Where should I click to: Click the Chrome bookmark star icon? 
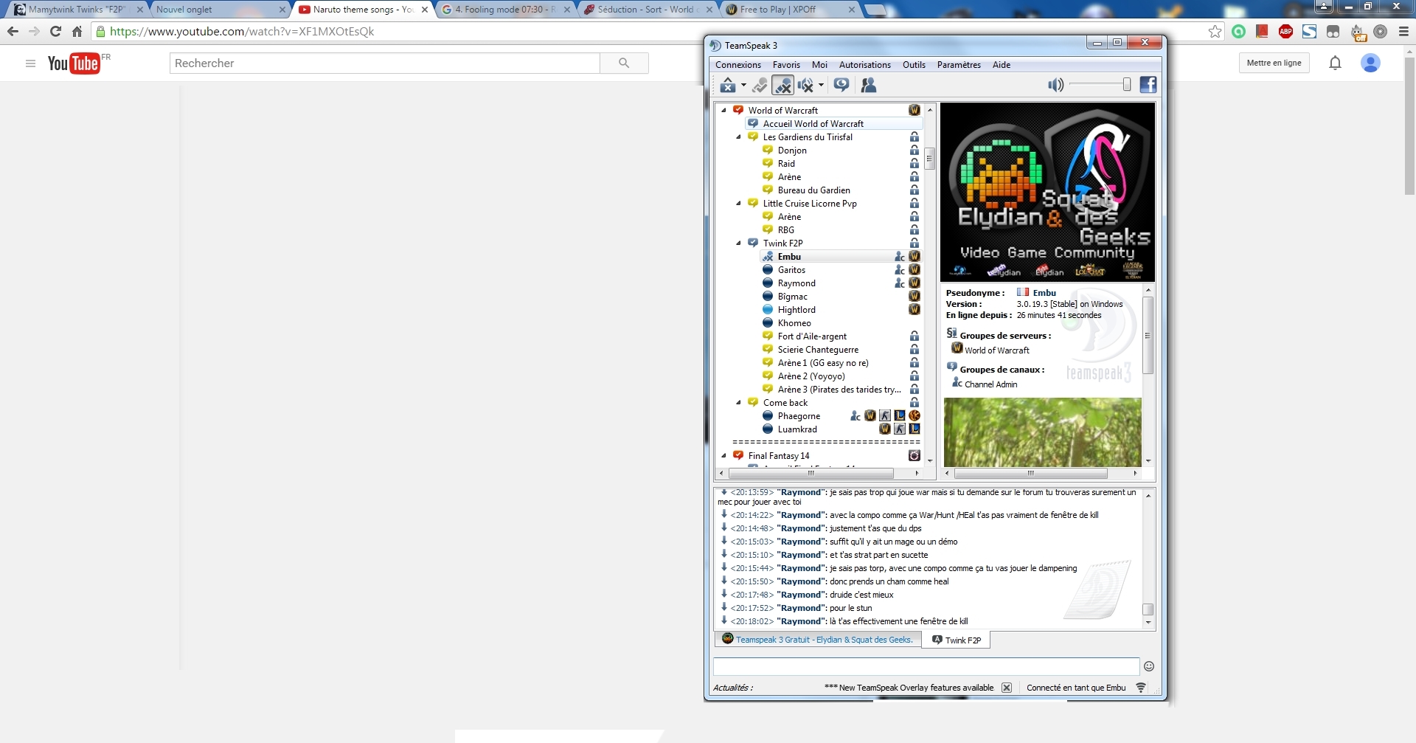coord(1215,32)
